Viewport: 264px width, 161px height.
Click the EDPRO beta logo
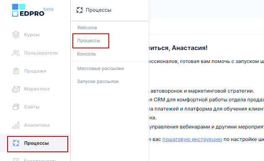tap(33, 10)
